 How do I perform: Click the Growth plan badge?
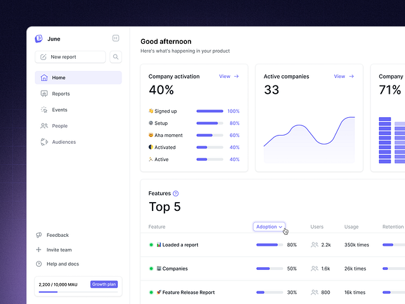click(104, 284)
